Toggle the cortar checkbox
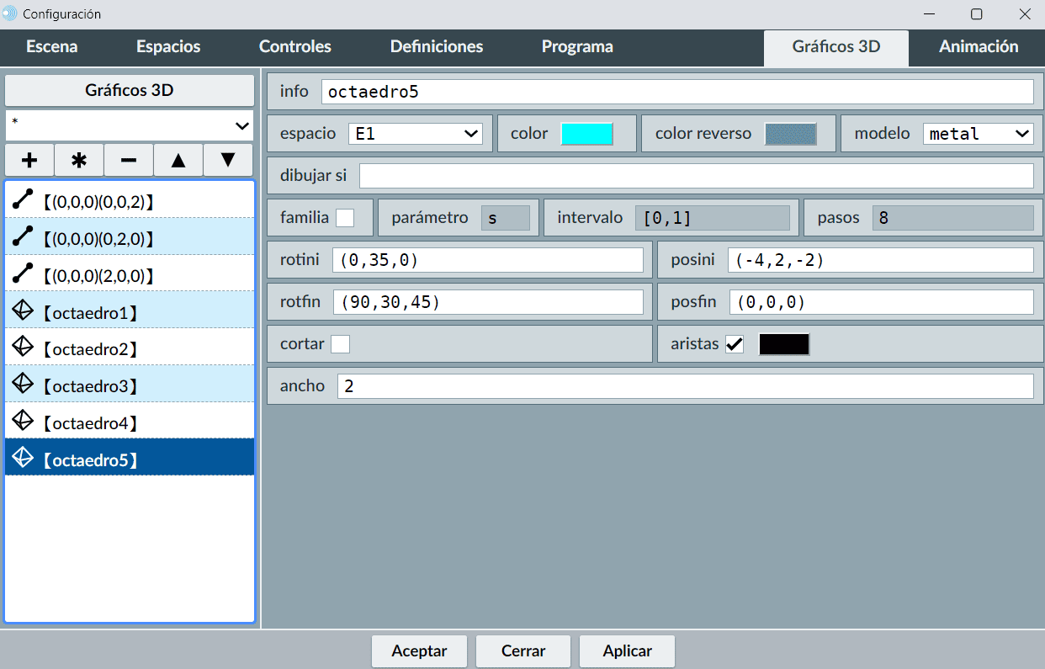Screen dimensions: 1045x669 point(340,344)
